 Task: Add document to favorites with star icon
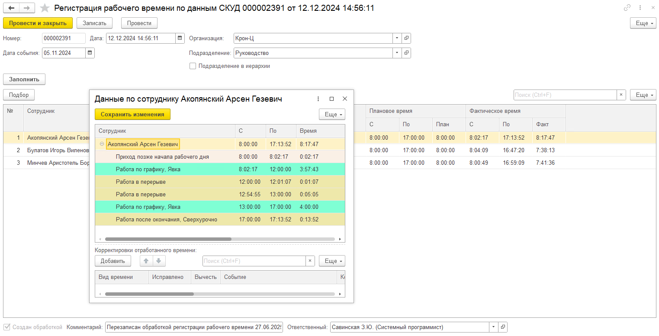pos(45,8)
